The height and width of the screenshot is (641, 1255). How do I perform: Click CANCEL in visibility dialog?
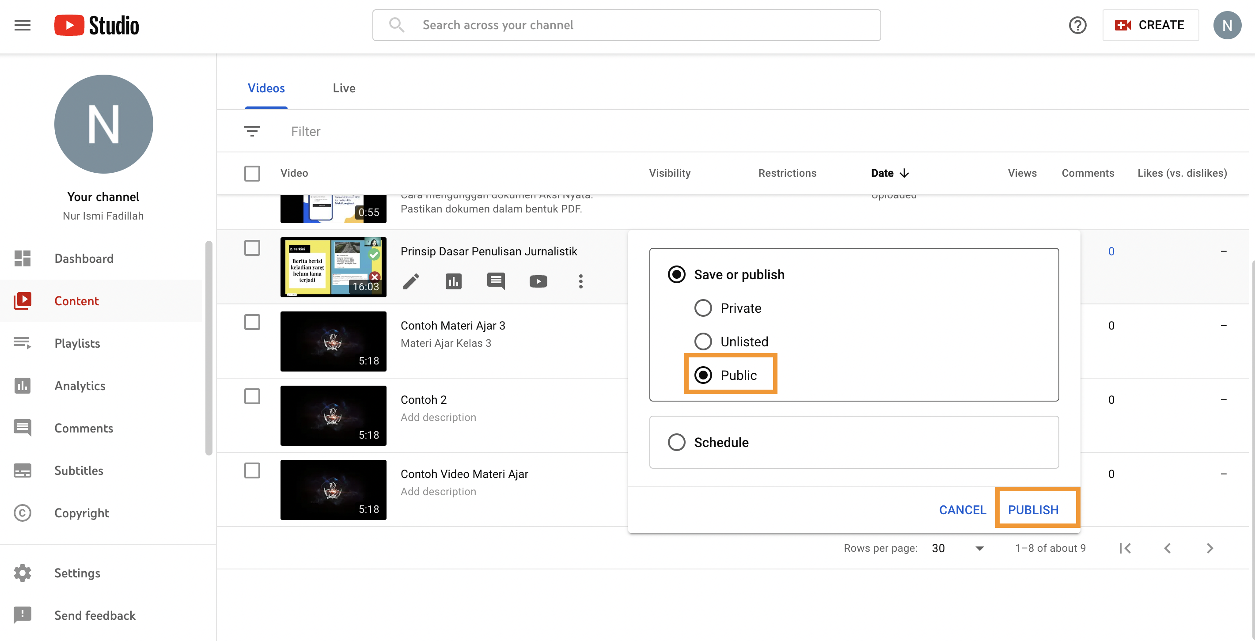click(962, 509)
